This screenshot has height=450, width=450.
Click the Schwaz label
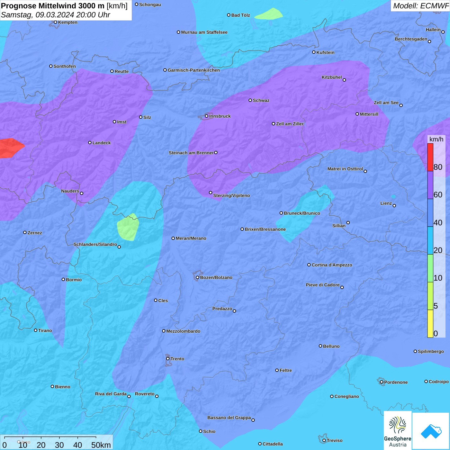coord(261,100)
